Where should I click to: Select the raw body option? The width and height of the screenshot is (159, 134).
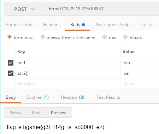[x=105, y=37]
